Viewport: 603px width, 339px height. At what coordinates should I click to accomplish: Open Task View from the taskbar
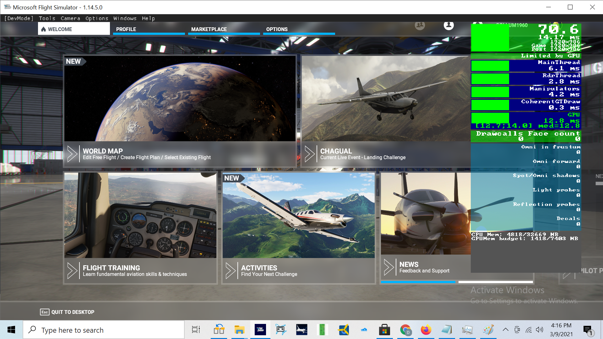[x=196, y=330]
